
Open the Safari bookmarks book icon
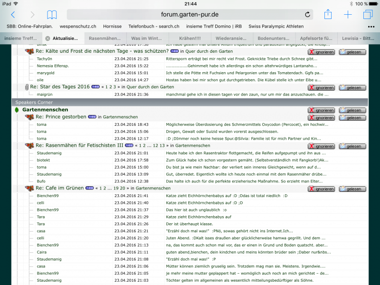(52, 15)
